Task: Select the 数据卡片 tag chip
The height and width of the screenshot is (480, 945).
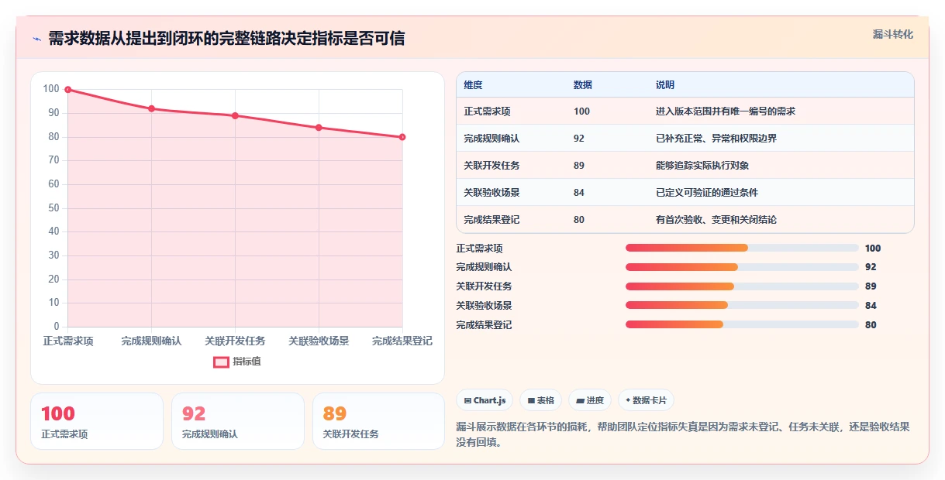Action: pos(646,400)
